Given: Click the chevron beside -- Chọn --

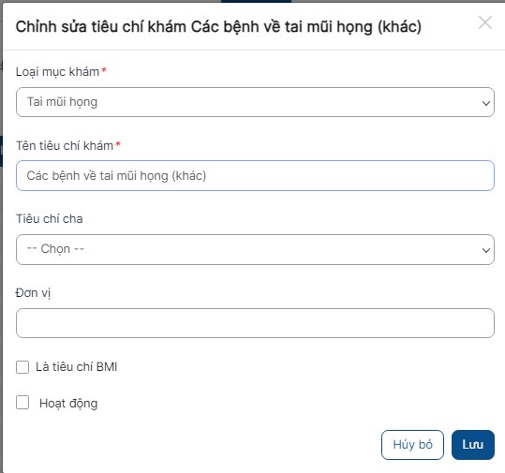Looking at the screenshot, I should point(486,250).
